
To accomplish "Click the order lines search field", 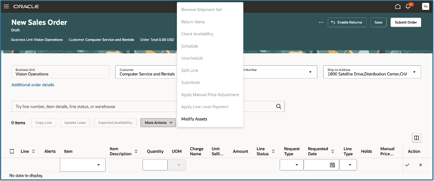I will point(148,106).
